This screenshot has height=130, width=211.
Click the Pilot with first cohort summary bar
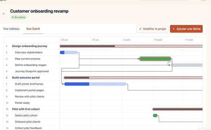pyautogui.click(x=178, y=109)
